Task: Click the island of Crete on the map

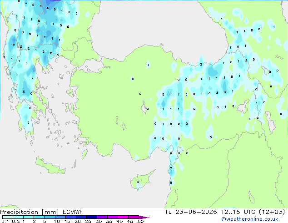Action: [50, 167]
